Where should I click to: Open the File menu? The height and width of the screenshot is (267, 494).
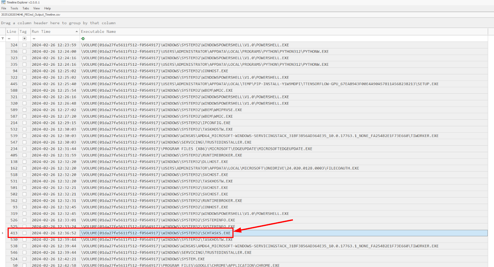(4, 8)
